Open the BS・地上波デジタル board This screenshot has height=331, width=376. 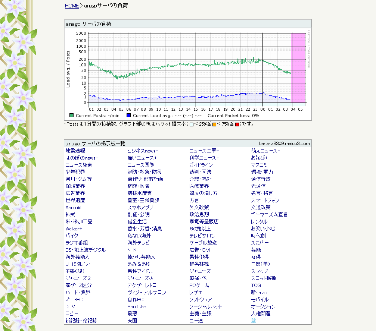tap(86, 250)
